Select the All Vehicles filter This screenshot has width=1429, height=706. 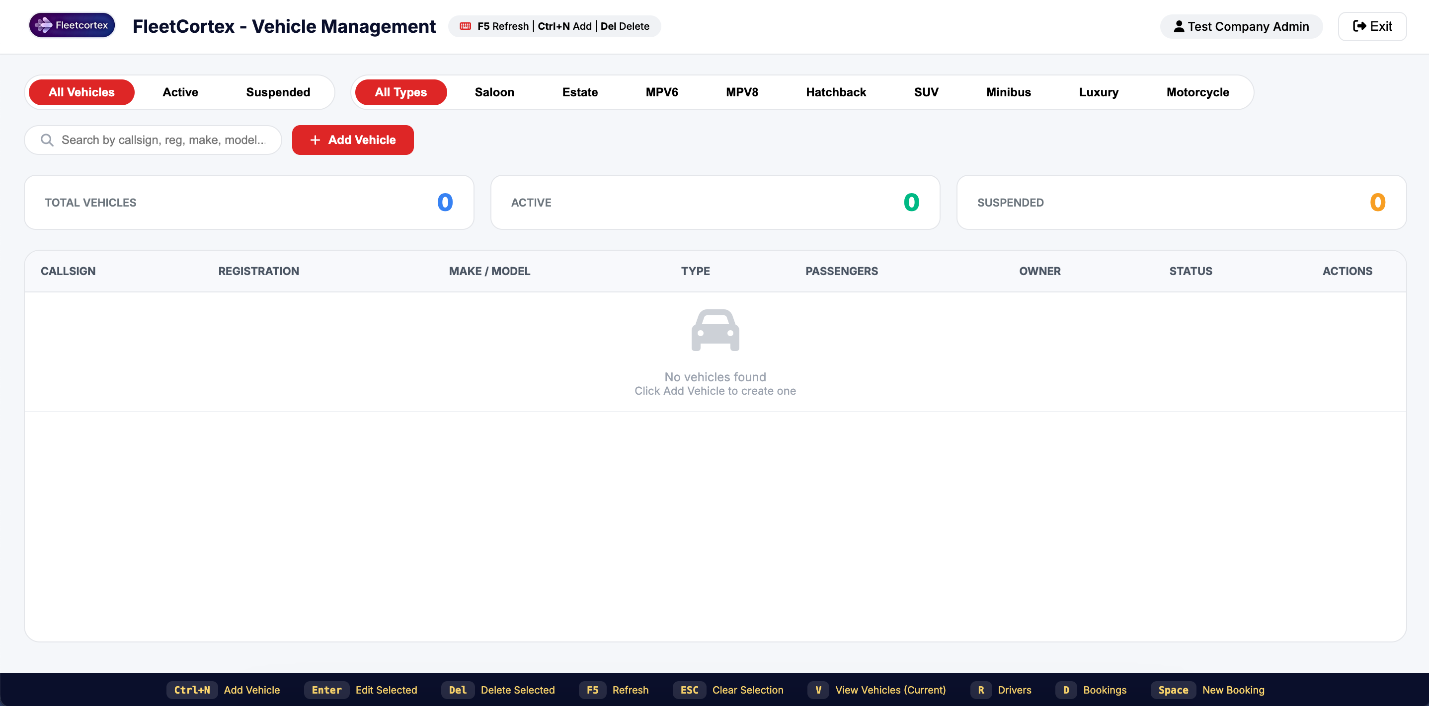coord(81,92)
